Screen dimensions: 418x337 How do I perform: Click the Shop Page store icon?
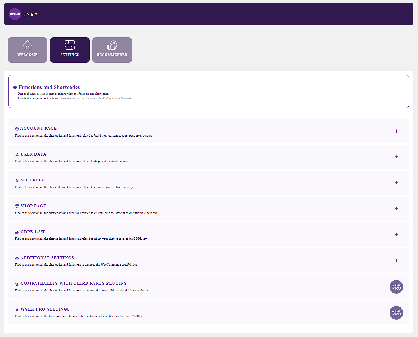click(x=17, y=206)
